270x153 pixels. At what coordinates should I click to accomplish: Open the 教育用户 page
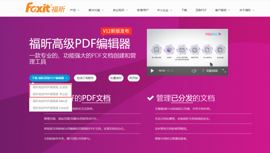click(x=142, y=10)
